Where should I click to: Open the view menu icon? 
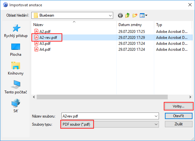[144, 15]
